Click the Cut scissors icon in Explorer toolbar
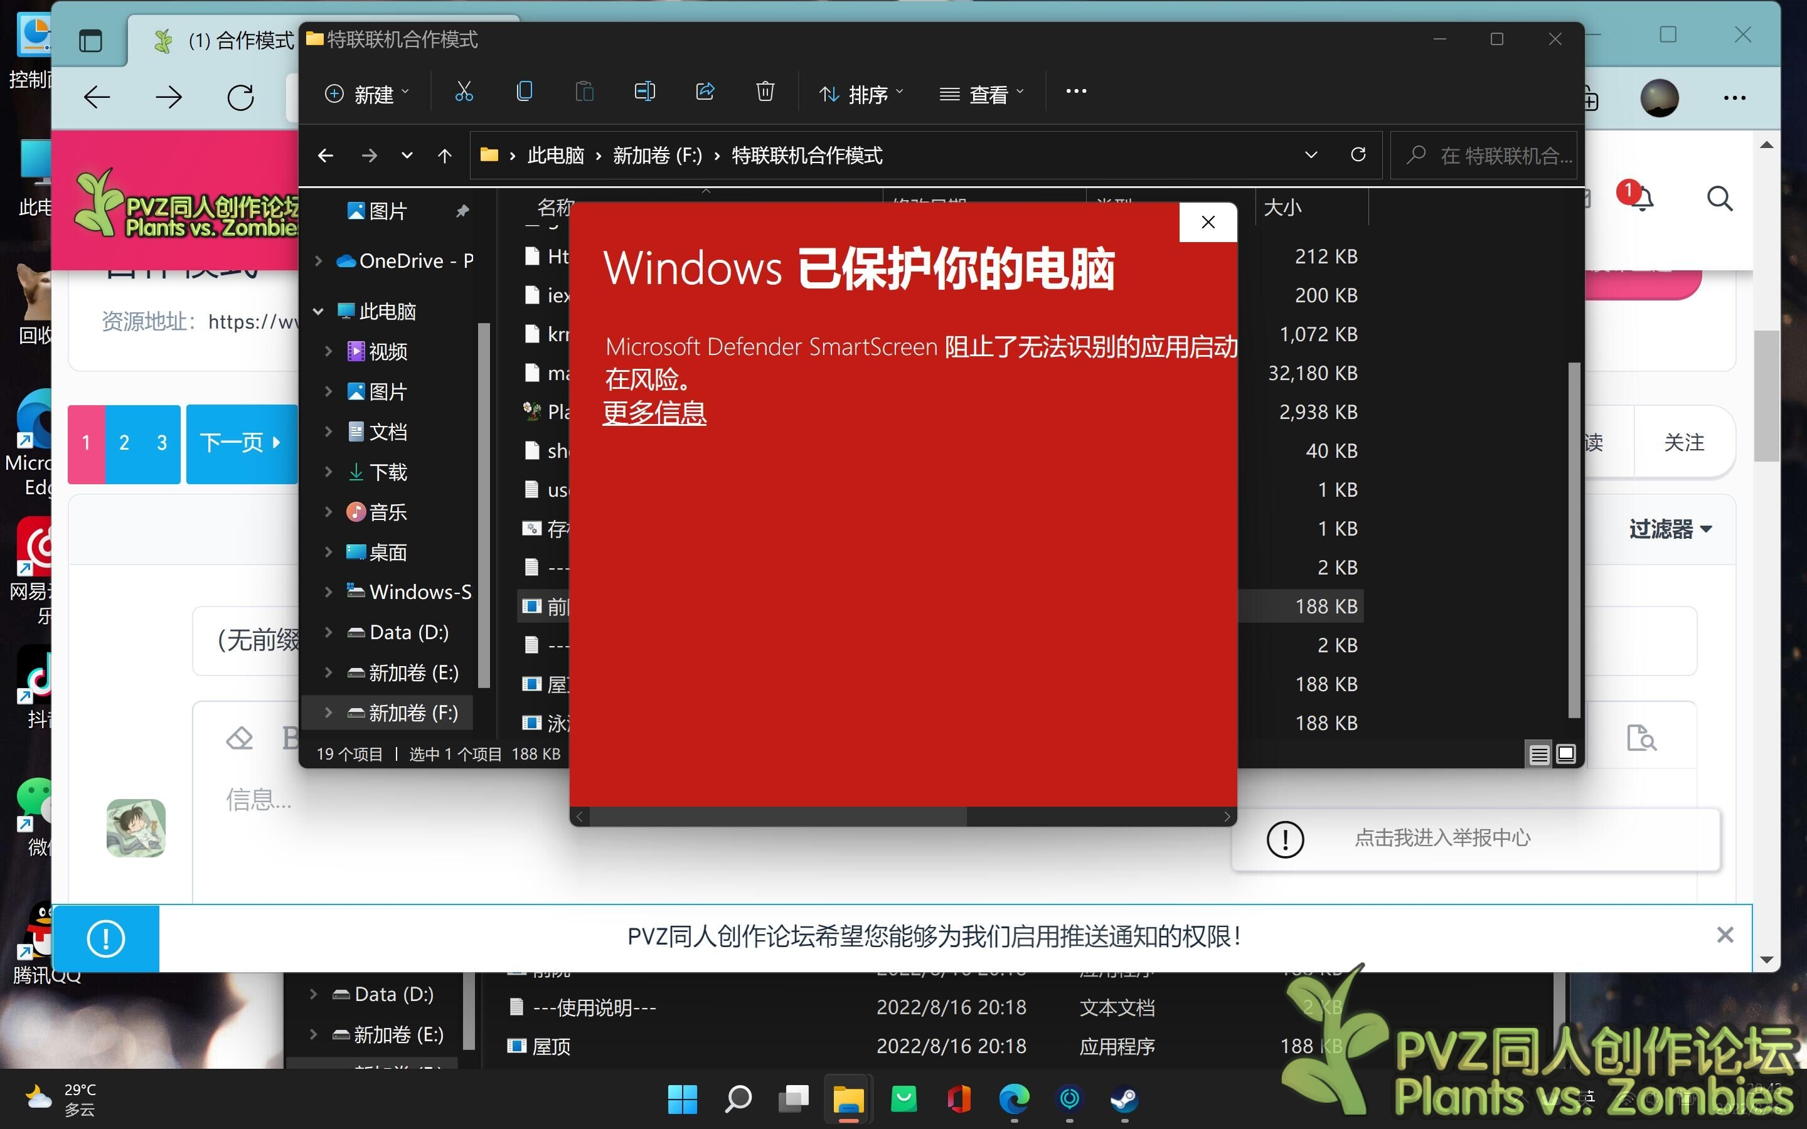The image size is (1807, 1129). (x=464, y=92)
